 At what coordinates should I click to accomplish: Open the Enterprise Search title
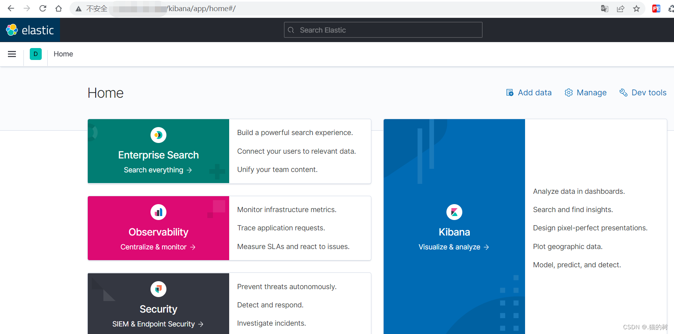158,155
